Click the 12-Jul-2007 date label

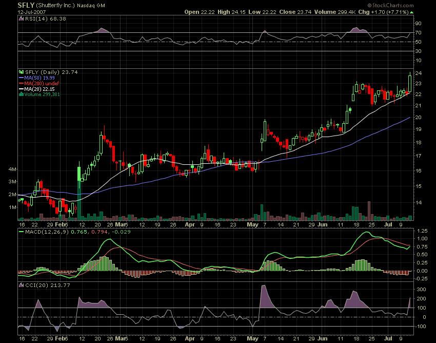click(x=32, y=12)
